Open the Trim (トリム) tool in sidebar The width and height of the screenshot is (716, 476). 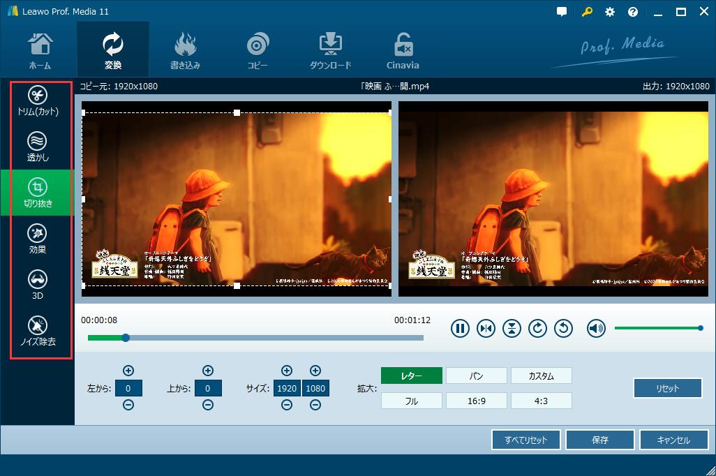[38, 101]
